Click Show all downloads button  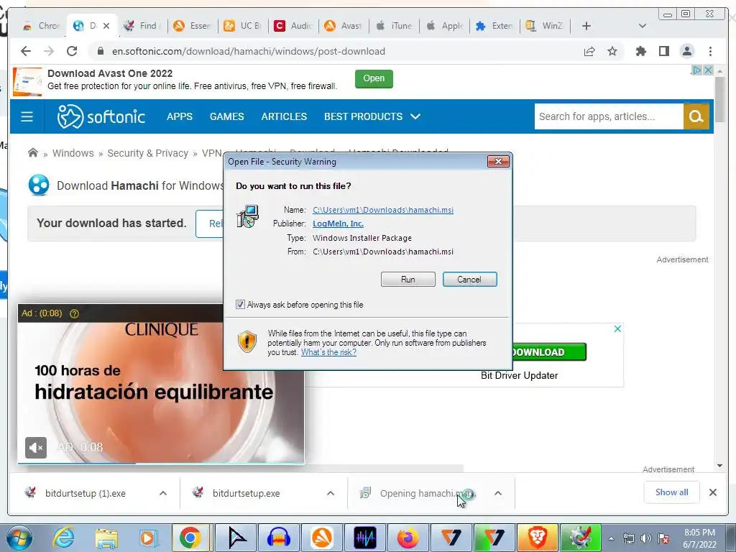(x=672, y=492)
